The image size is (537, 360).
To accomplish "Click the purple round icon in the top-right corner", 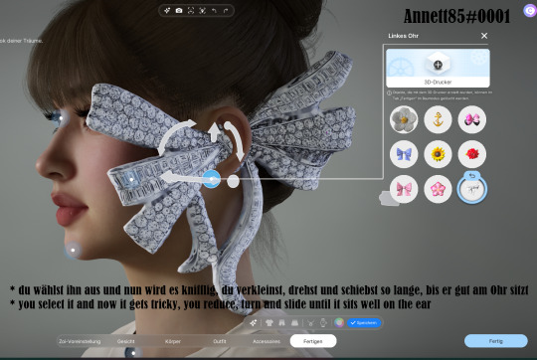I will coord(530,10).
